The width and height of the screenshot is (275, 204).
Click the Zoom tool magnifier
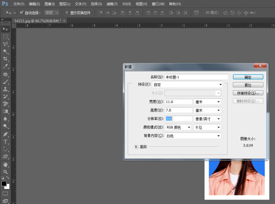tap(6, 171)
